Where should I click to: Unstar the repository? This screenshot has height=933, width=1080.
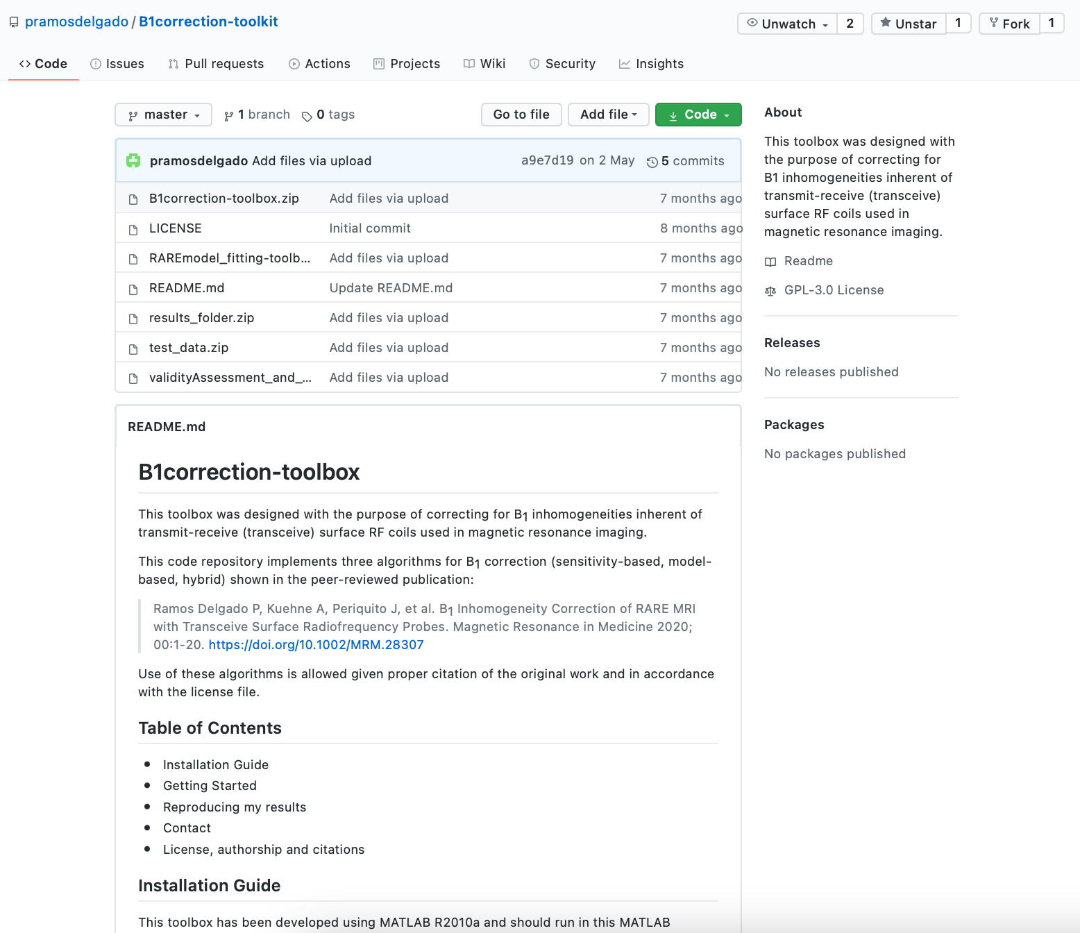tap(909, 24)
